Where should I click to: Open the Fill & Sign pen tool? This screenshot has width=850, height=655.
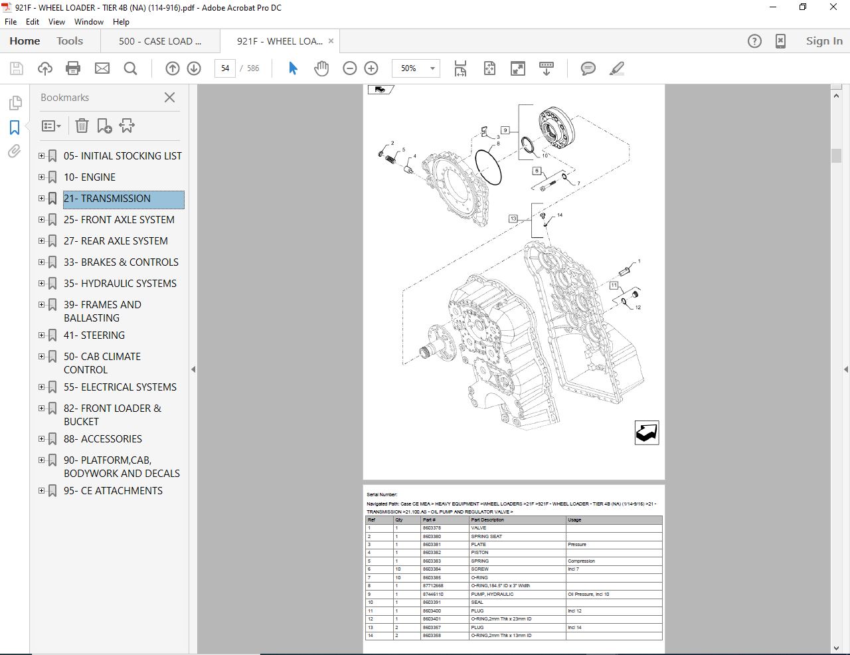(616, 68)
